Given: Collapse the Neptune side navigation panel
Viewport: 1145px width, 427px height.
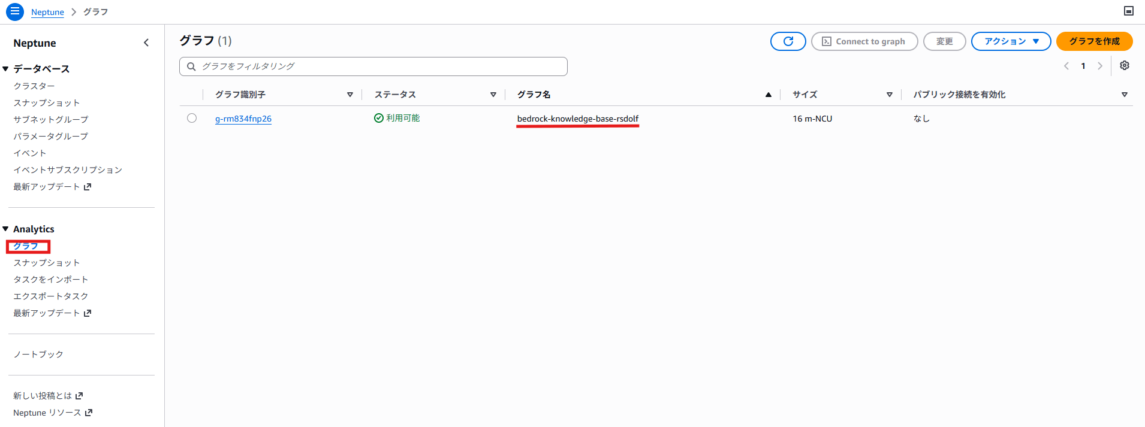Looking at the screenshot, I should (x=146, y=43).
